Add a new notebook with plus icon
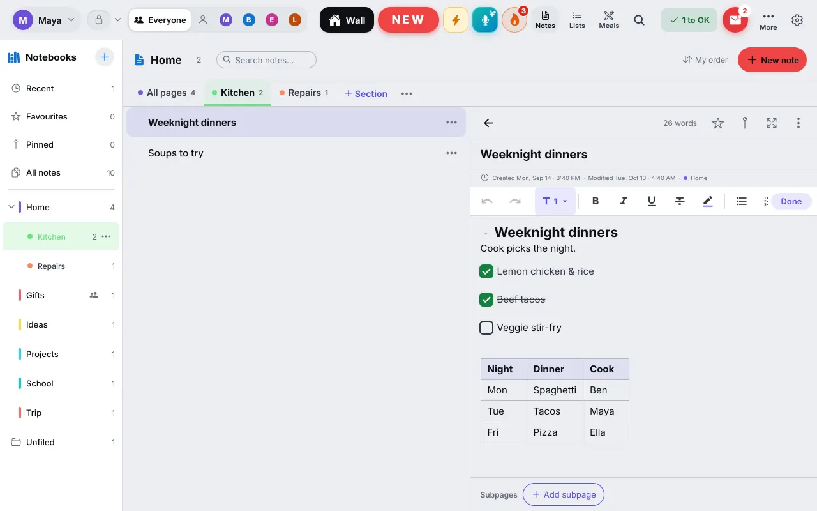The height and width of the screenshot is (511, 817). click(x=105, y=57)
